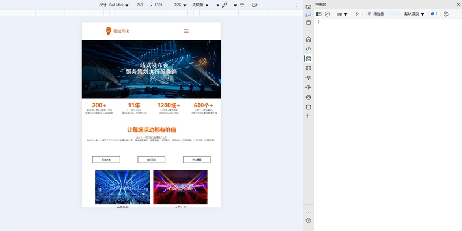Expand dropdown arrow beside vision eye icon
This screenshot has height=231, width=462.
(x=236, y=5)
